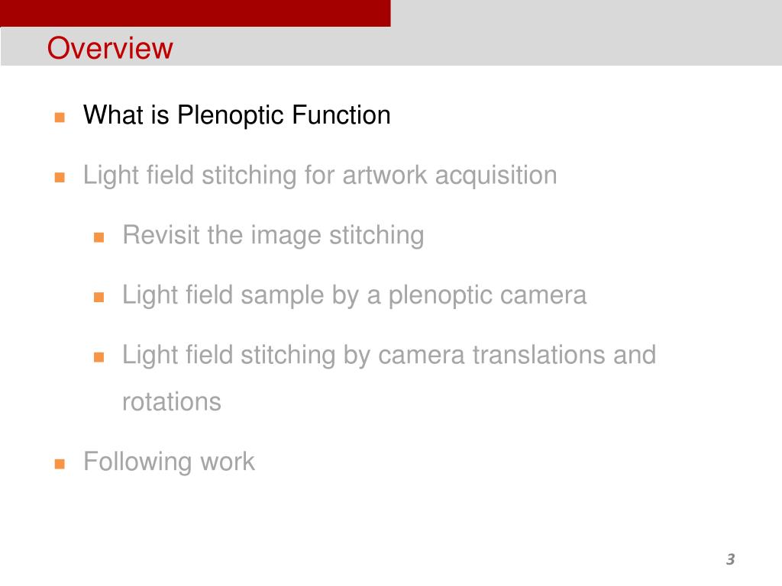Click the word rotations on the wrapped line
782x586 pixels.
[172, 401]
